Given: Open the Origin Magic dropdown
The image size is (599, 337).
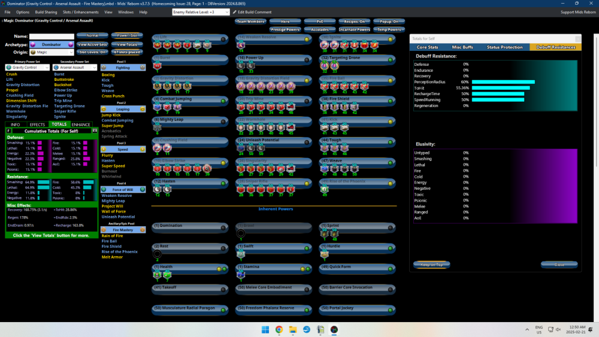Looking at the screenshot, I should tap(52, 52).
